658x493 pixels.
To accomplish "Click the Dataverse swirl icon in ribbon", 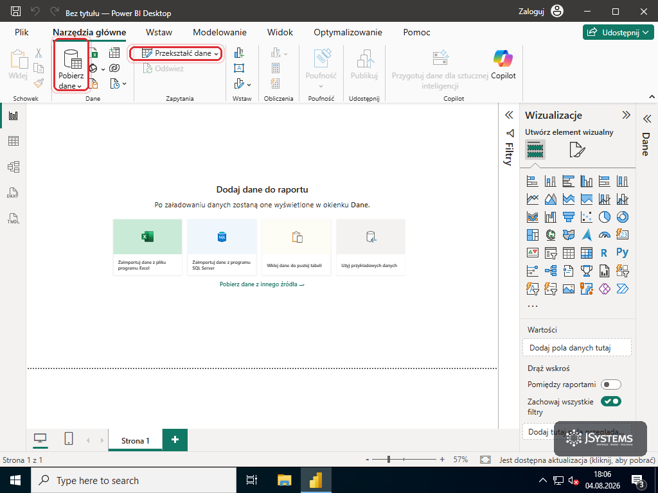I will (114, 68).
